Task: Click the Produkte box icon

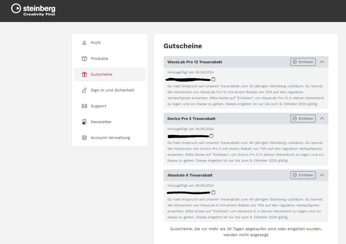Action: coord(84,59)
